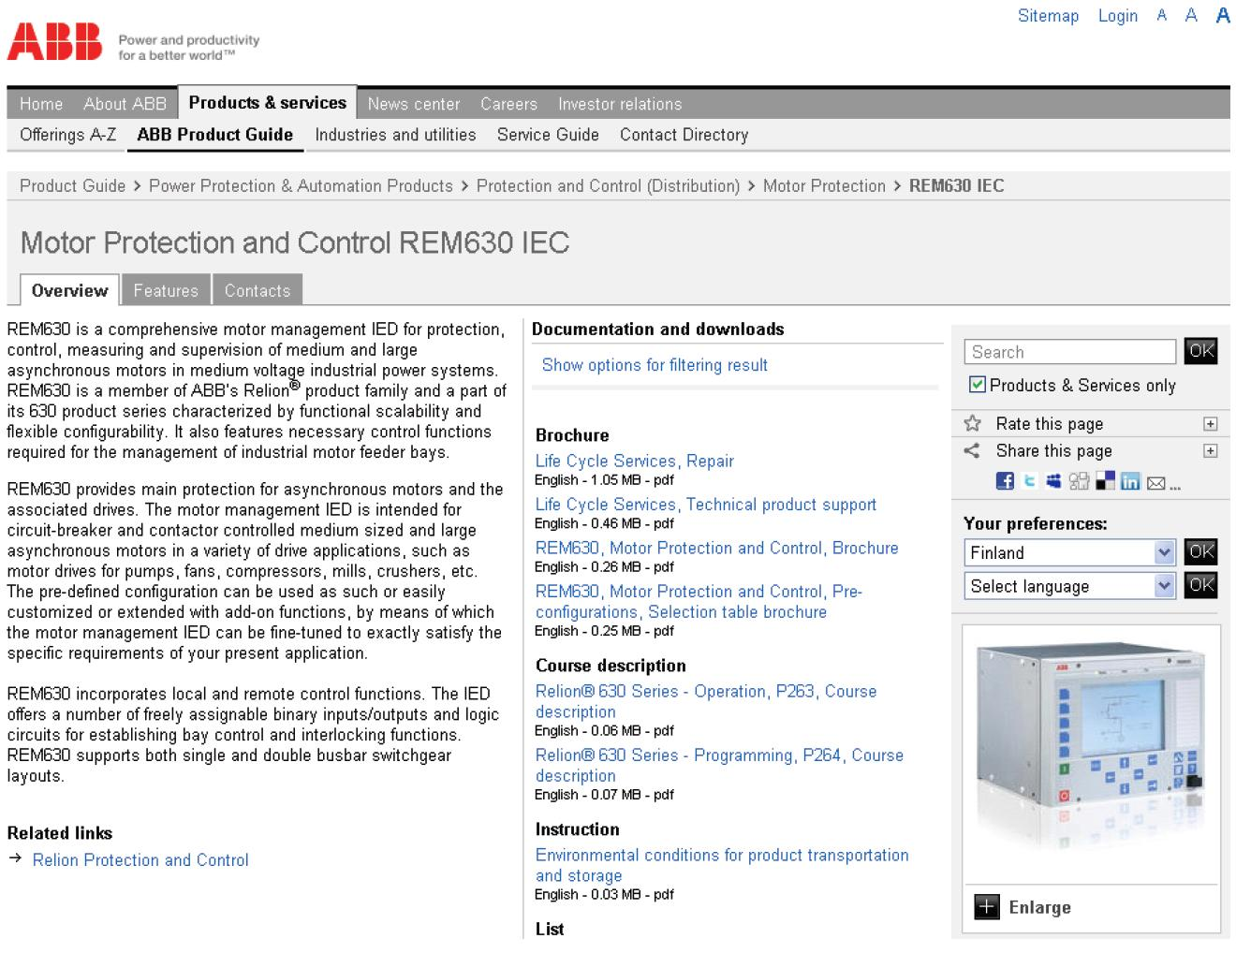Open the Careers menu
Image resolution: width=1236 pixels, height=953 pixels.
point(508,104)
